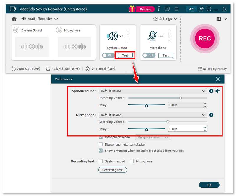Click the large Microphone icon
The width and height of the screenshot is (236, 196).
(153, 36)
